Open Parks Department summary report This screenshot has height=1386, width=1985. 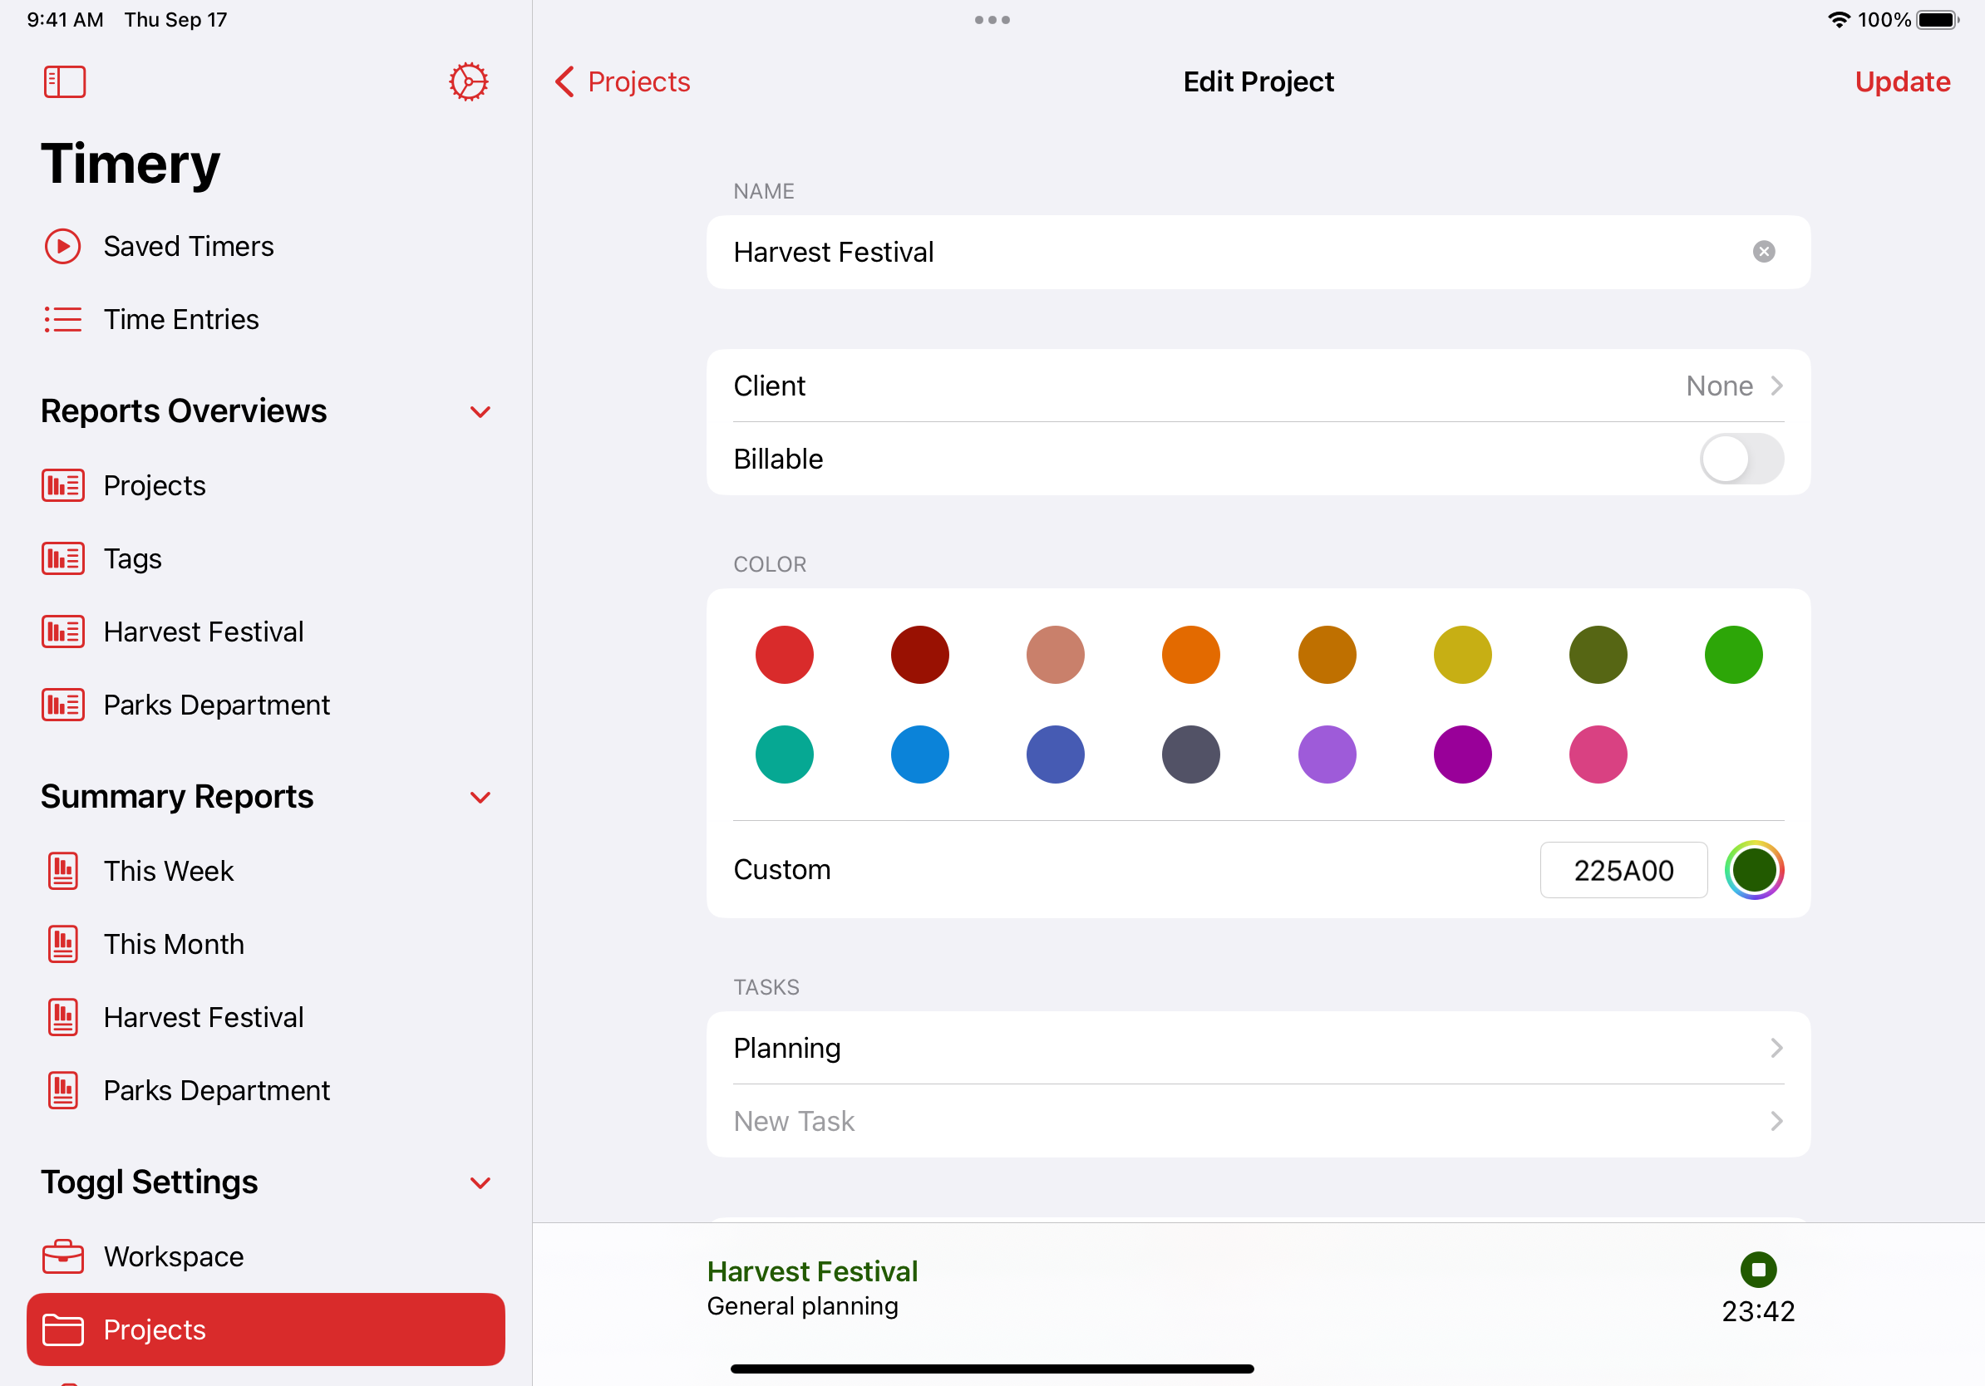tap(265, 1090)
